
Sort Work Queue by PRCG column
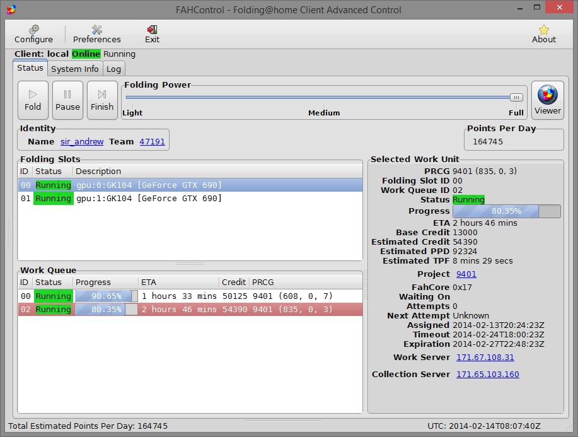click(306, 282)
